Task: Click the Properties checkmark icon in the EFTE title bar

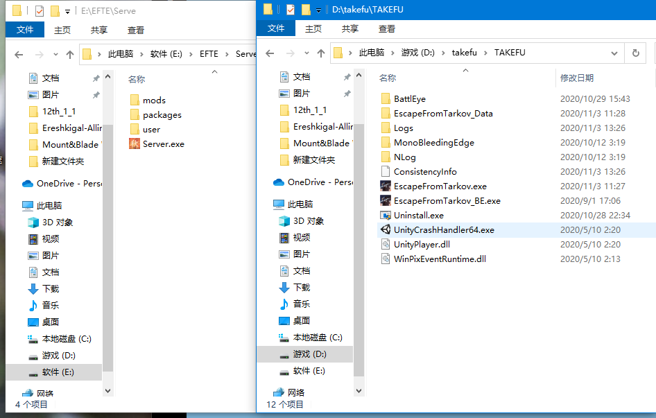Action: click(x=39, y=10)
